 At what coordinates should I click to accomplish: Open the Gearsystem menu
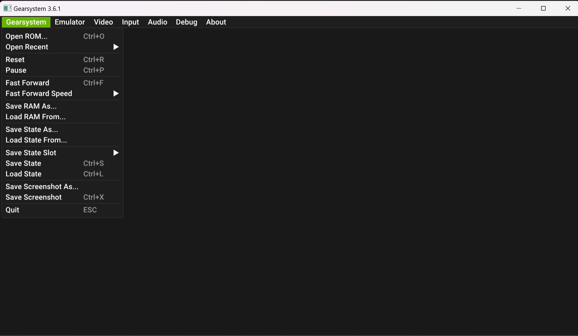pyautogui.click(x=26, y=22)
